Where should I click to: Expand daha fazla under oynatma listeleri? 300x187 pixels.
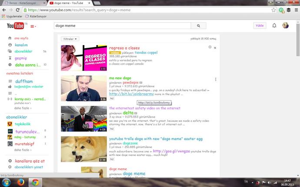tap(23, 108)
